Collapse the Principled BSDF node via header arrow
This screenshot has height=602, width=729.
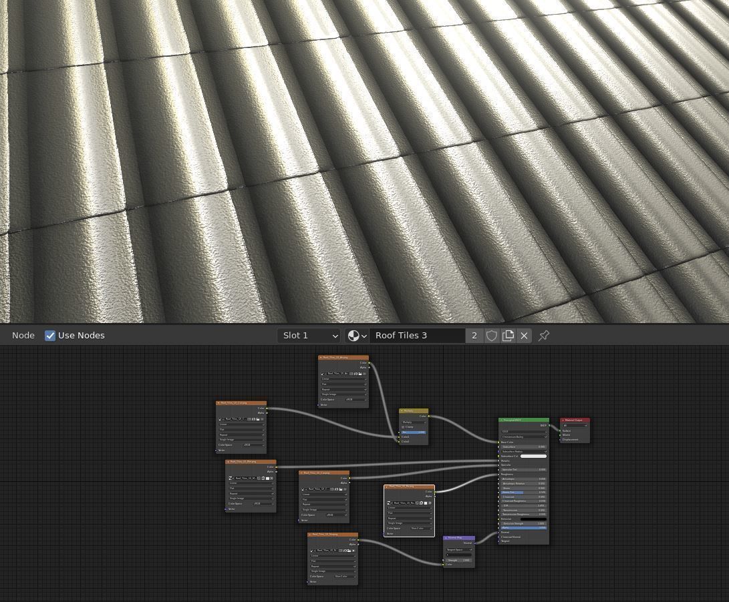click(501, 420)
